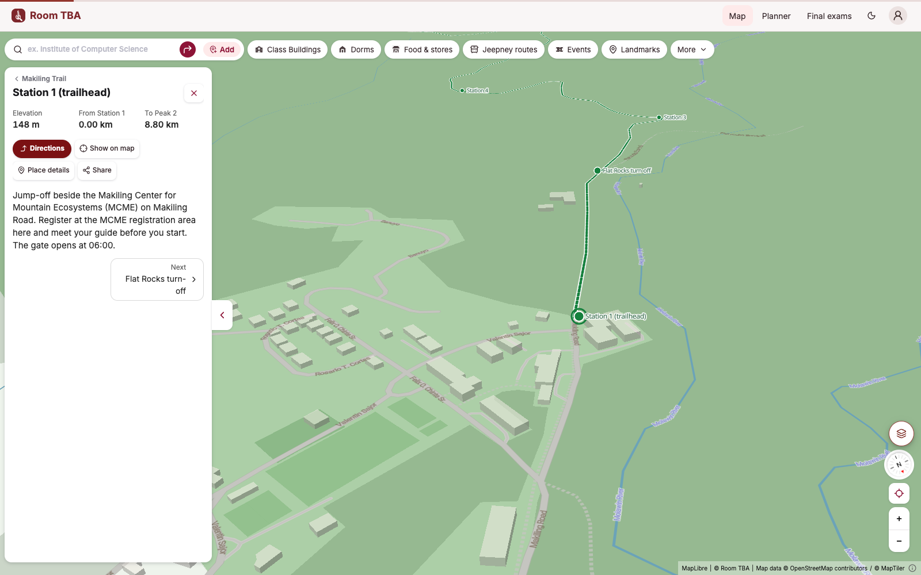Switch to the Map tab
Viewport: 921px width, 575px height.
[x=737, y=16]
